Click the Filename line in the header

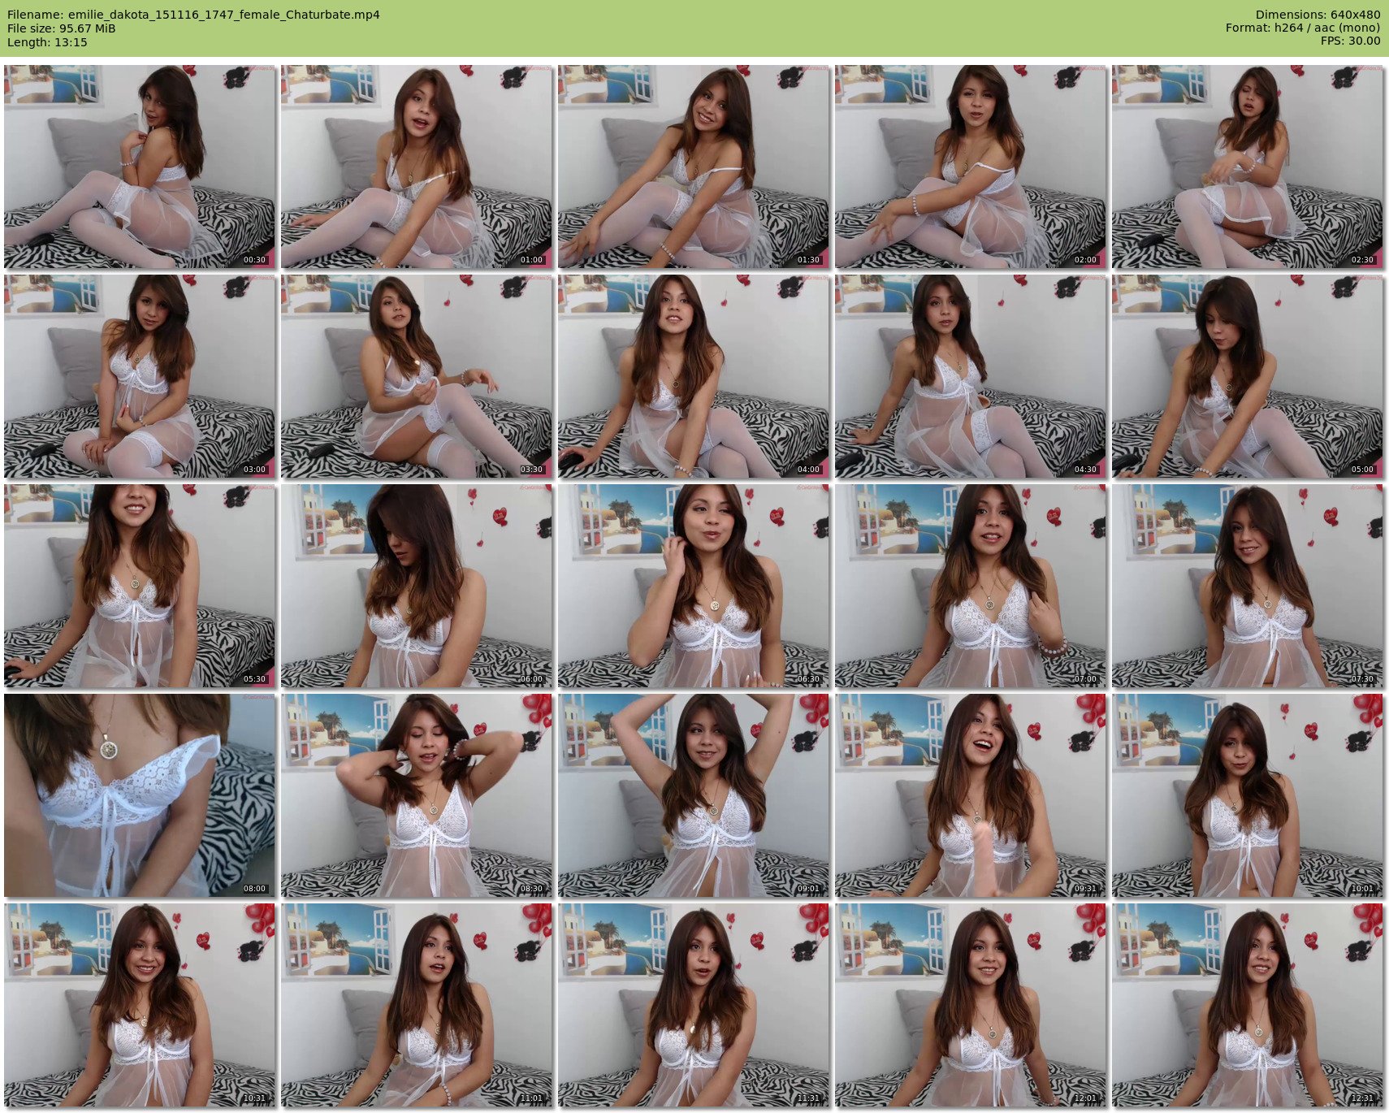click(x=193, y=15)
